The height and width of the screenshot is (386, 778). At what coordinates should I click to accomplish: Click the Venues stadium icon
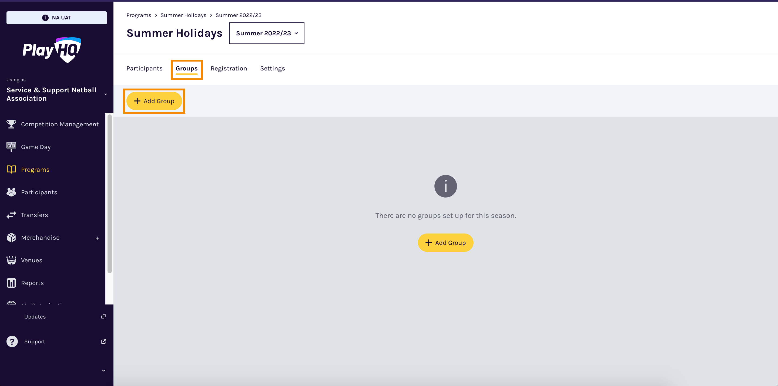[11, 260]
